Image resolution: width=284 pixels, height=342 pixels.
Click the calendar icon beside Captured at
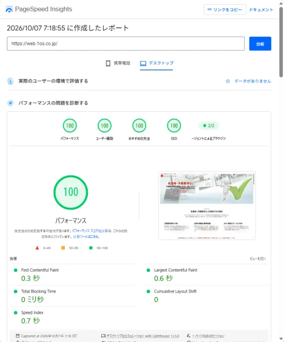(x=17, y=336)
